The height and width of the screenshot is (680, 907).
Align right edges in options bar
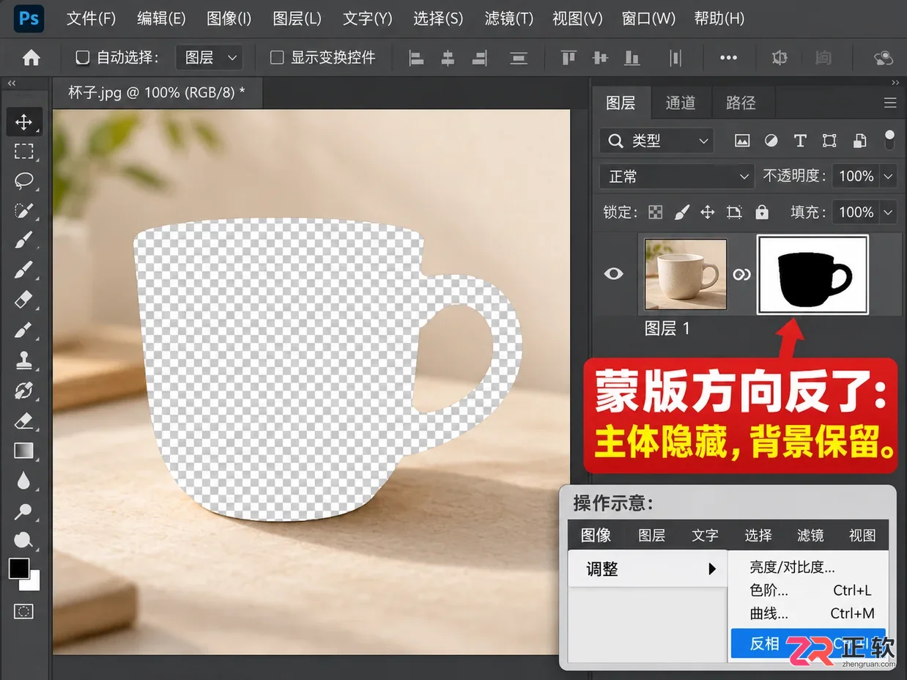click(x=480, y=58)
